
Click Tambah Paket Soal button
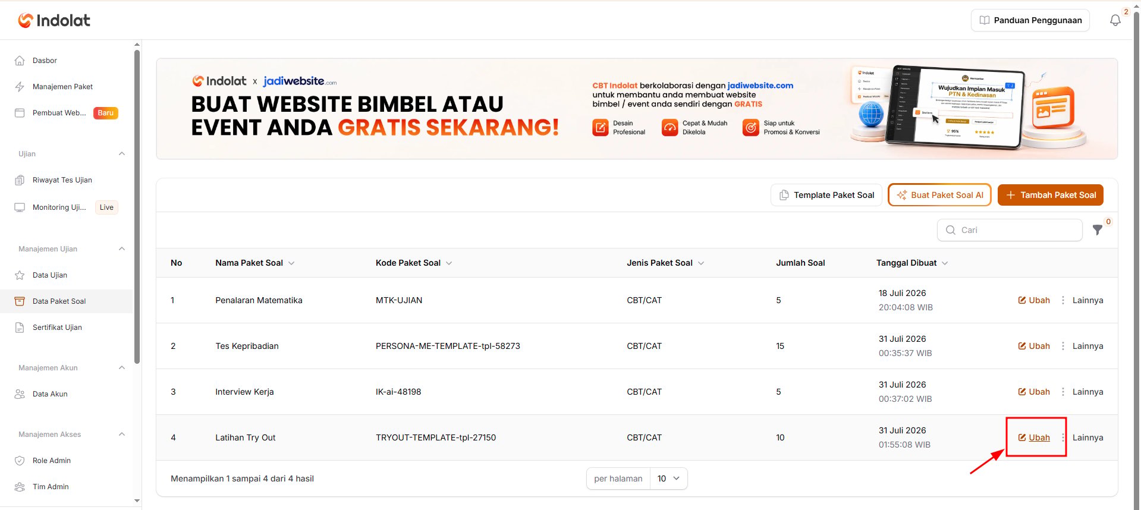click(x=1051, y=195)
